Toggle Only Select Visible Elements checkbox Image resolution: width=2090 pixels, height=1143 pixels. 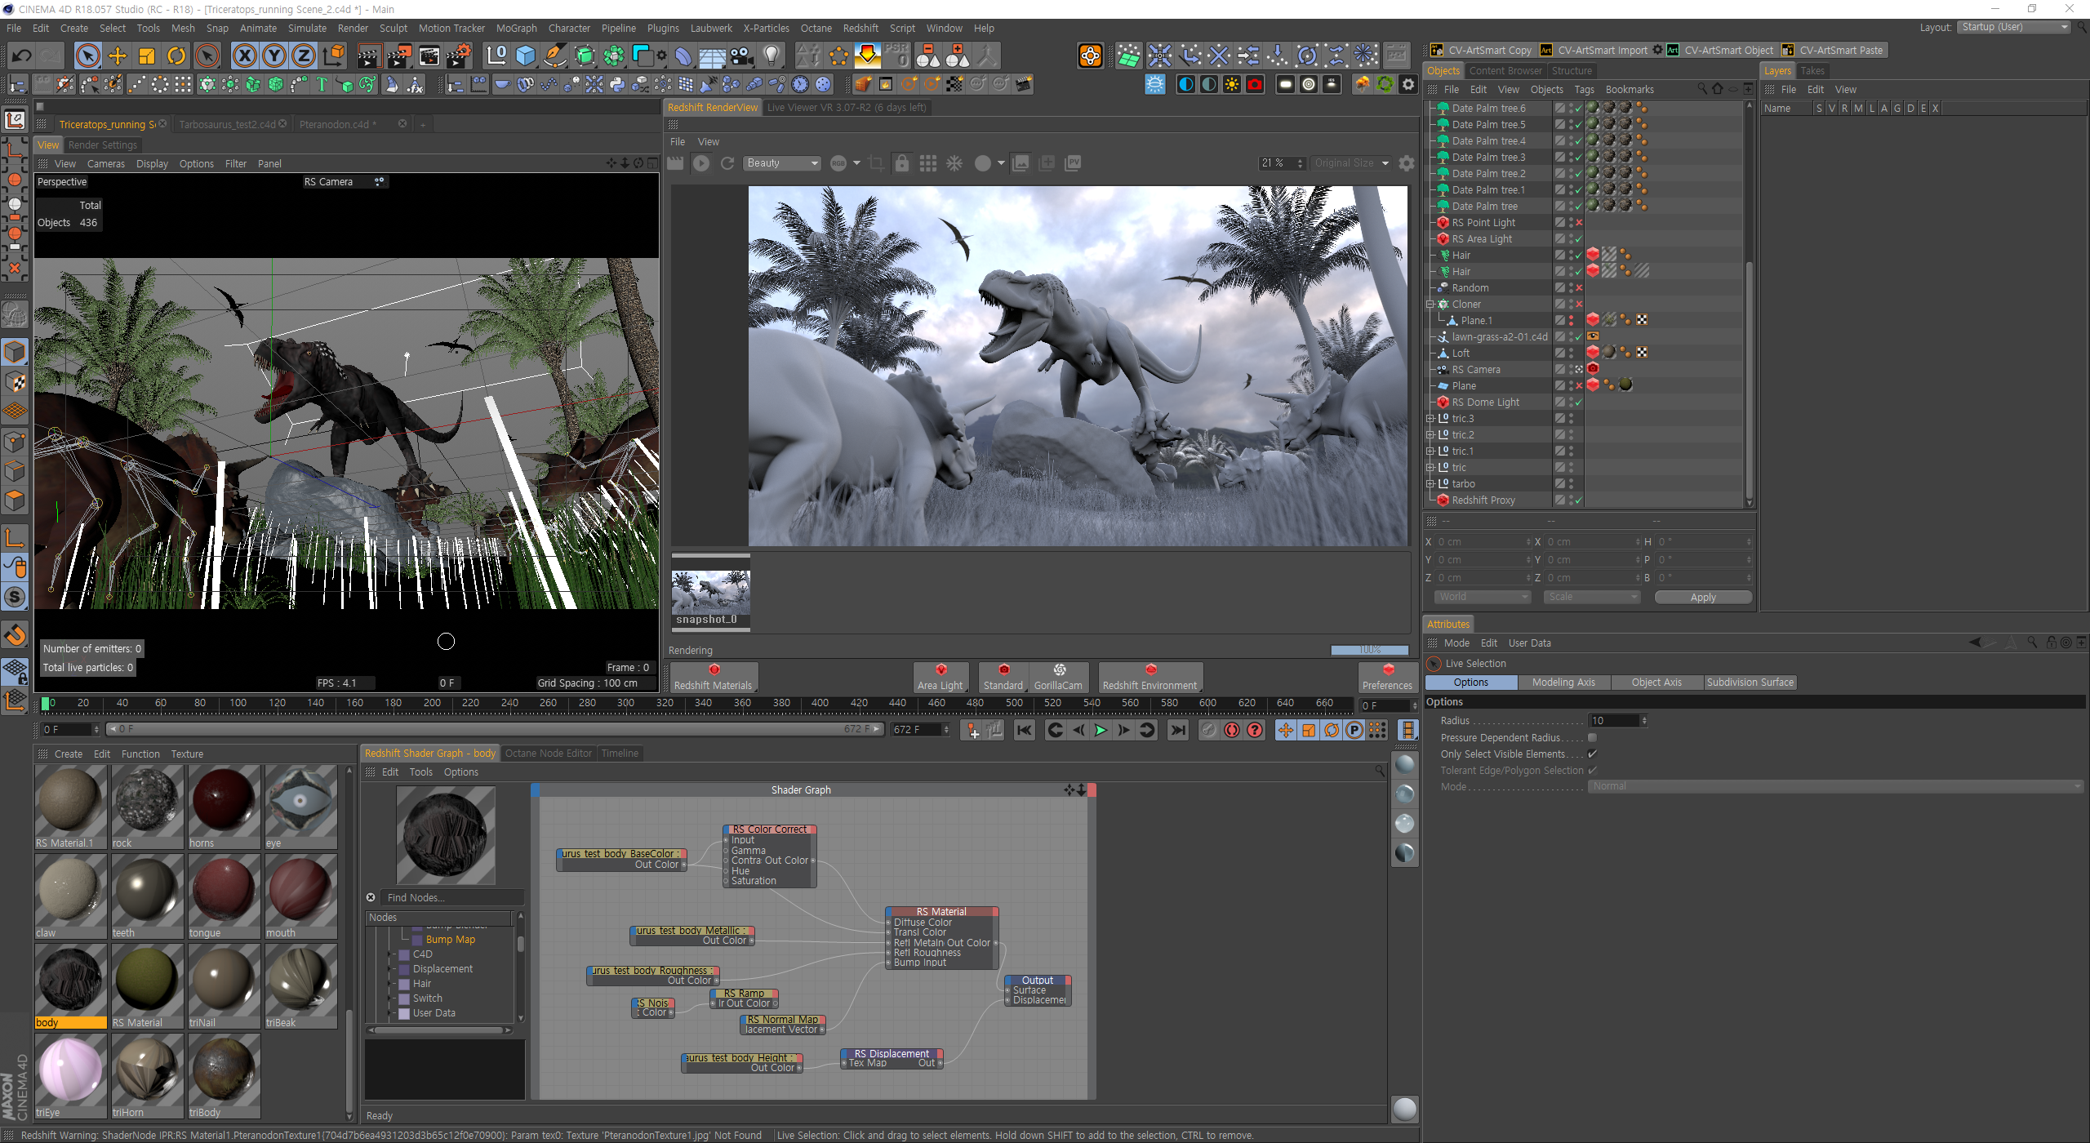coord(1592,754)
